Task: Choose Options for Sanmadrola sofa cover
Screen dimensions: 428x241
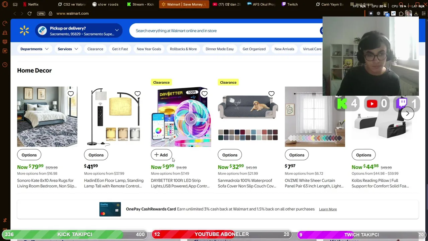Action: pos(230,155)
